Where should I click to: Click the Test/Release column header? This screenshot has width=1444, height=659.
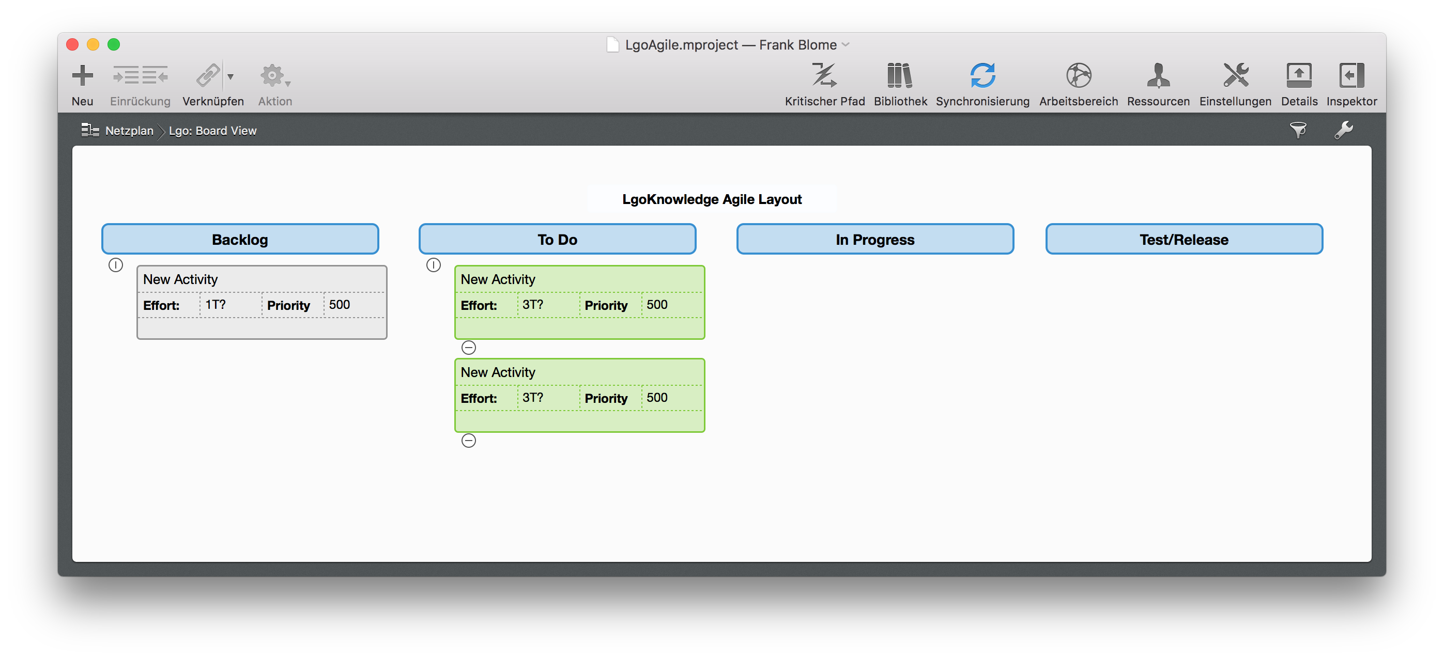[x=1184, y=239]
